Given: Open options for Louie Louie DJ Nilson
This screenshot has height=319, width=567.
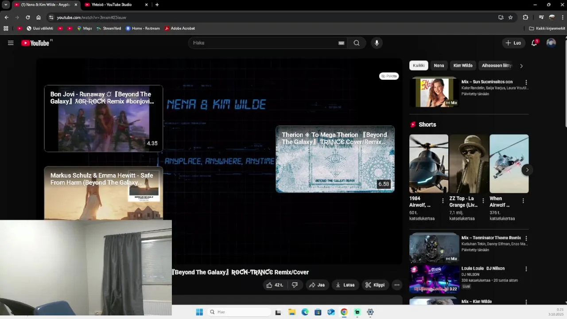Looking at the screenshot, I should [x=526, y=269].
